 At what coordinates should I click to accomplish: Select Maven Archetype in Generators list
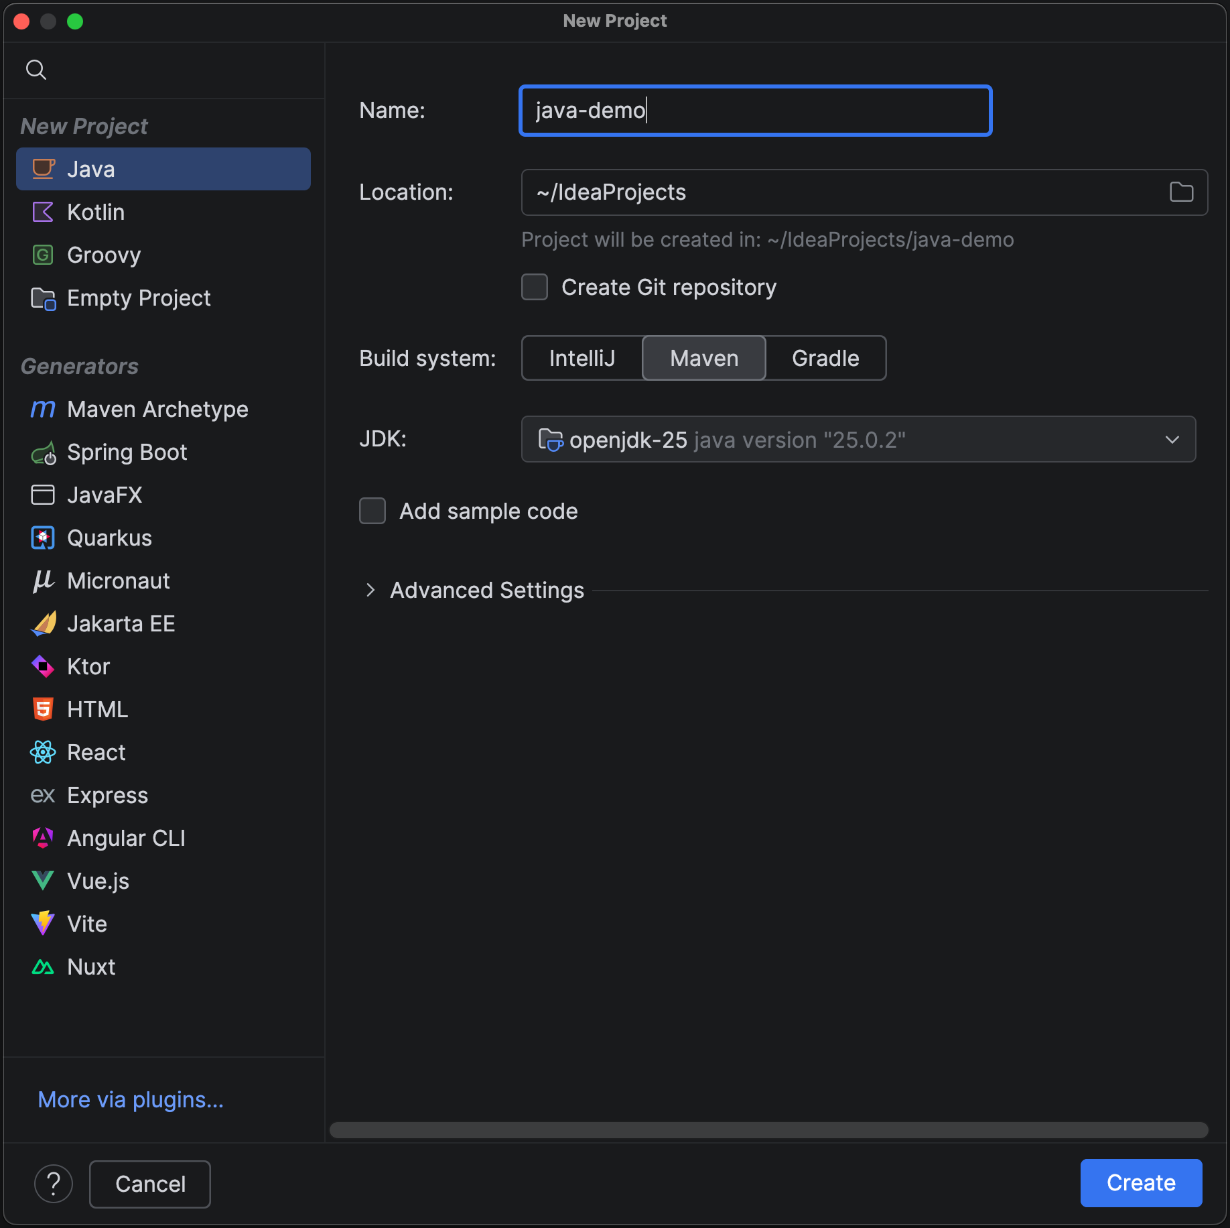pos(157,410)
